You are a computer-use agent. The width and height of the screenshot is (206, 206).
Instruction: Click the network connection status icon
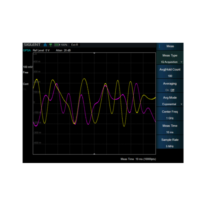[x=45, y=45]
